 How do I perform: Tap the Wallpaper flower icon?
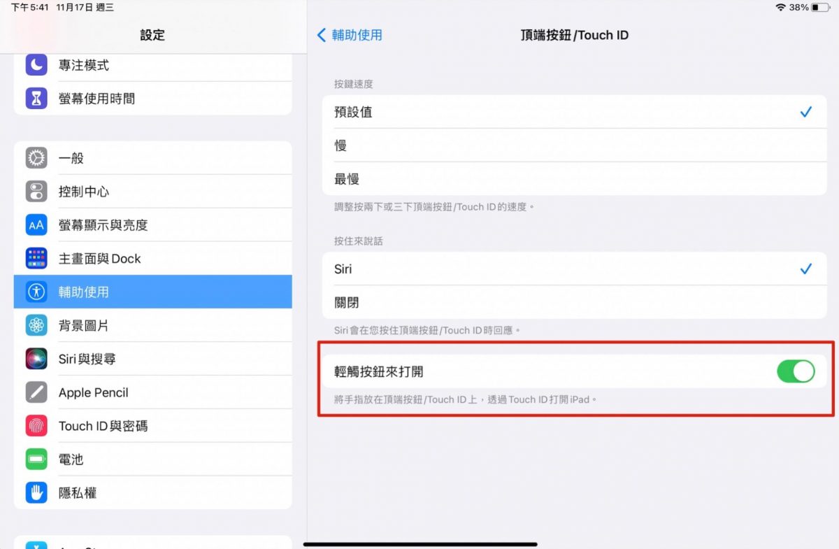click(x=36, y=325)
